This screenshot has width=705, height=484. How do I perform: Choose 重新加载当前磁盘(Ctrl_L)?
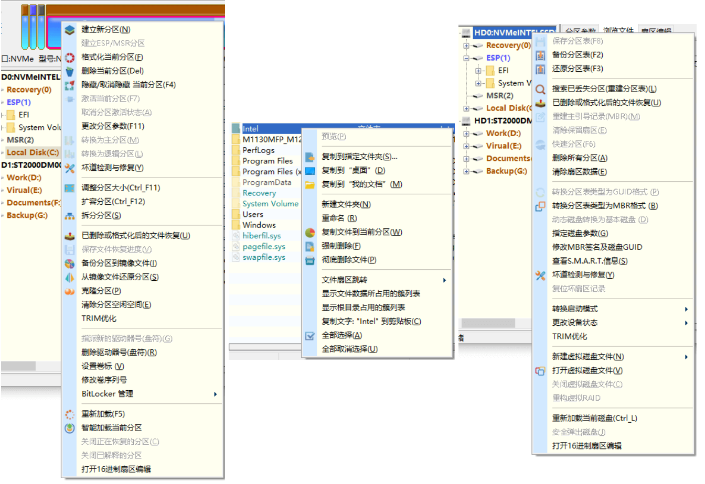pyautogui.click(x=595, y=419)
